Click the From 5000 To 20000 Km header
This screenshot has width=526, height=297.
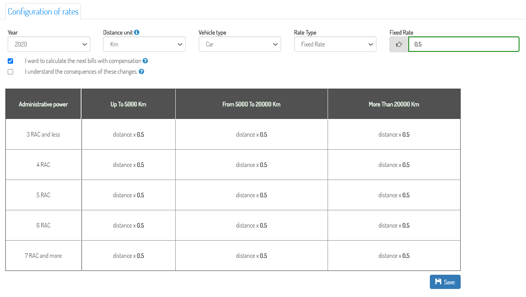click(x=251, y=104)
